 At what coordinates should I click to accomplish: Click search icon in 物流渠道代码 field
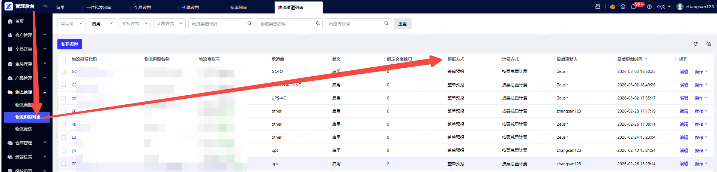[250, 24]
